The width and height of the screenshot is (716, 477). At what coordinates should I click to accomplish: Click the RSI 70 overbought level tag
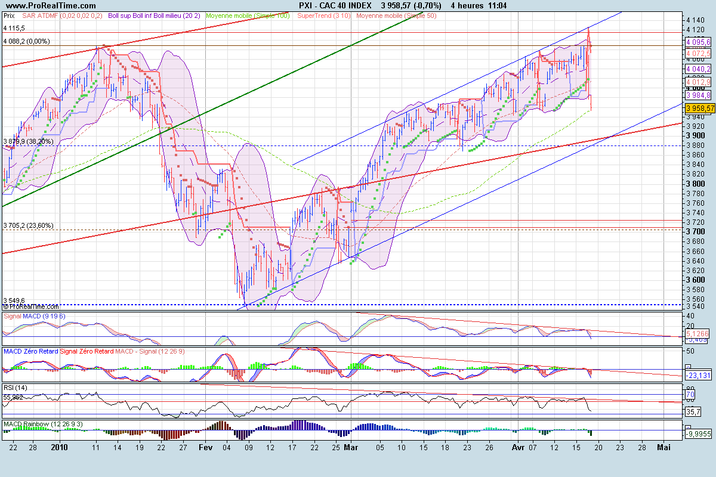click(690, 395)
